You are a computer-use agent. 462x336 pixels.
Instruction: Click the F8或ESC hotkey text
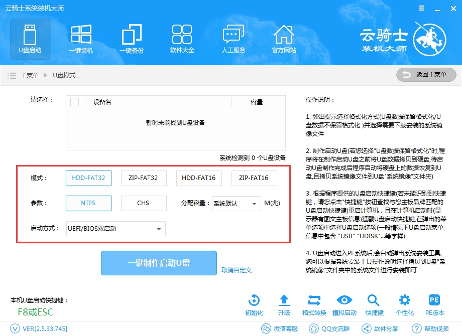tap(36, 312)
